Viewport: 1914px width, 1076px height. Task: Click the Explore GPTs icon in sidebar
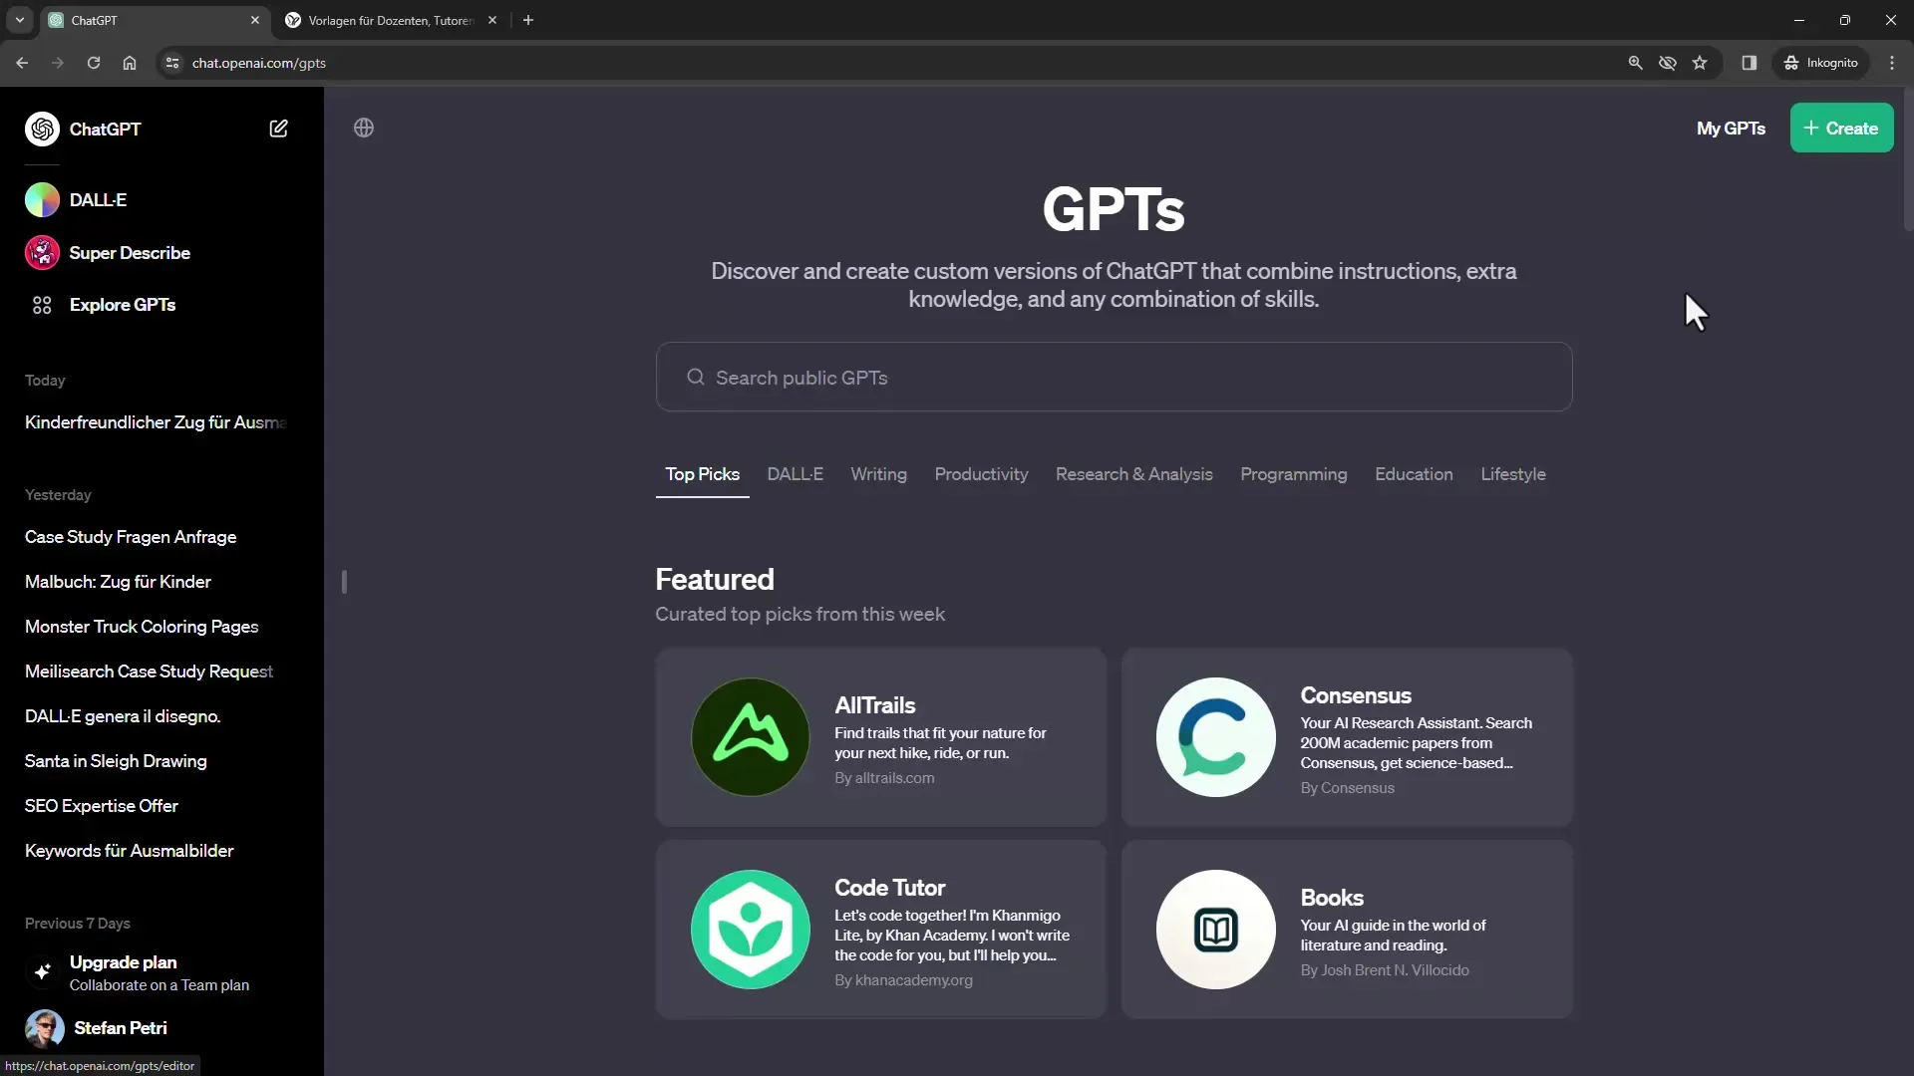point(42,305)
